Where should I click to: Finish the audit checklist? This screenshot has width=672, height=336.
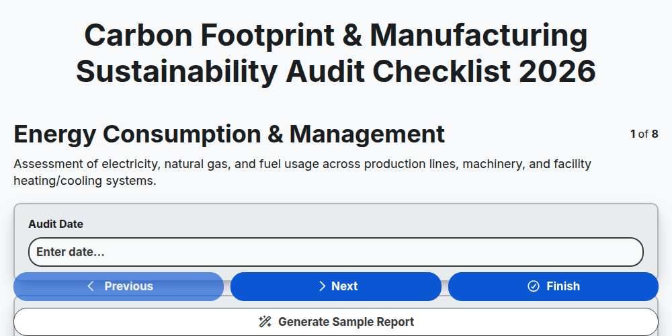553,286
